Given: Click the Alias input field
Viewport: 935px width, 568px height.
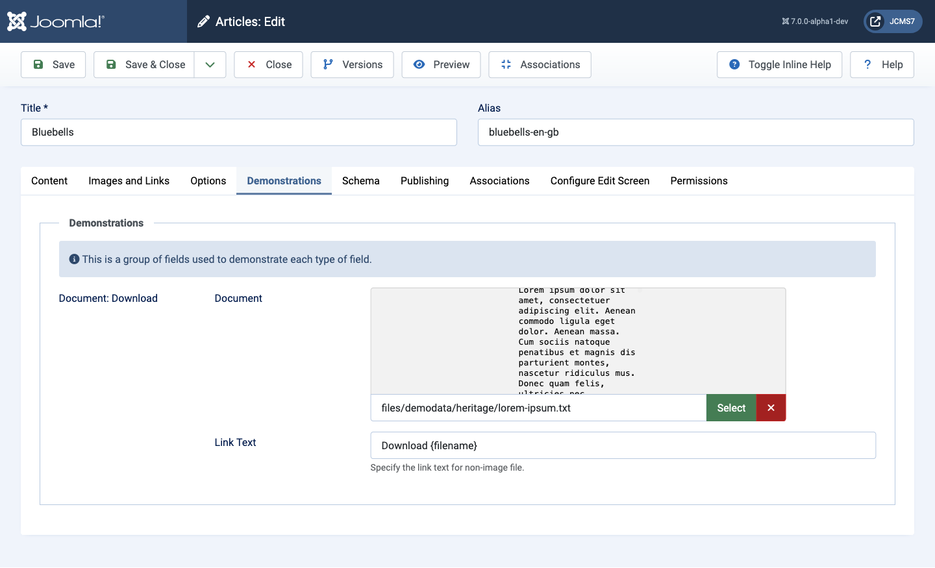Looking at the screenshot, I should pos(696,132).
